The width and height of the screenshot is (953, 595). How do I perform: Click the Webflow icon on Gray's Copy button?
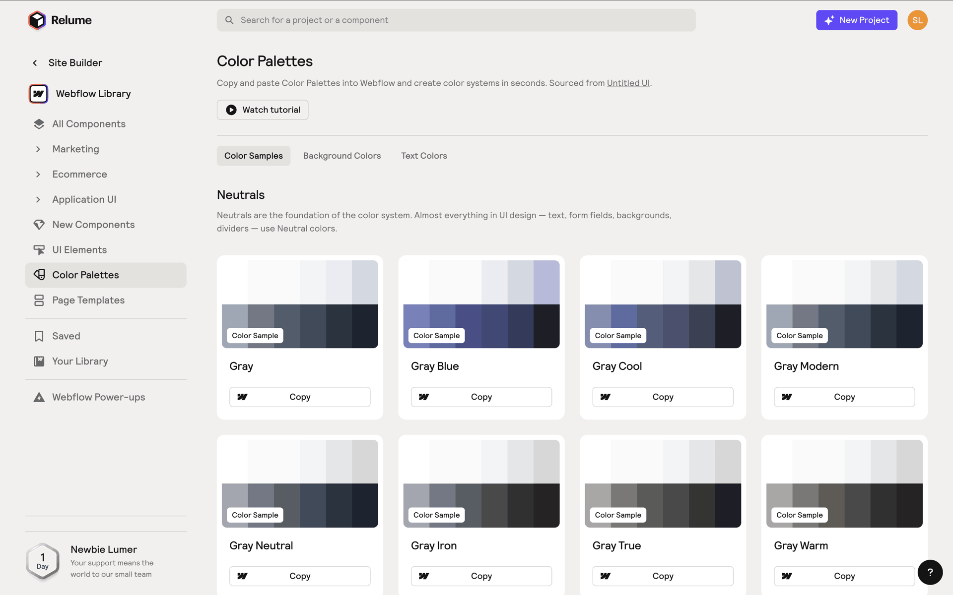click(242, 397)
